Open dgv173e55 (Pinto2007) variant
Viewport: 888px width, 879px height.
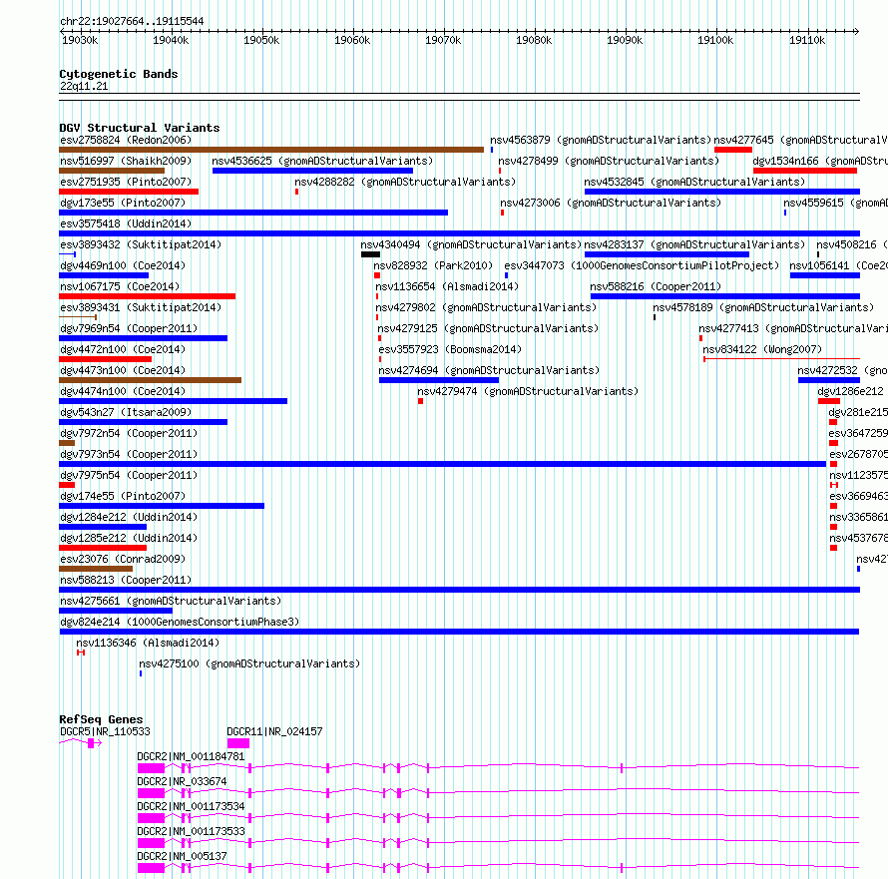click(x=123, y=203)
